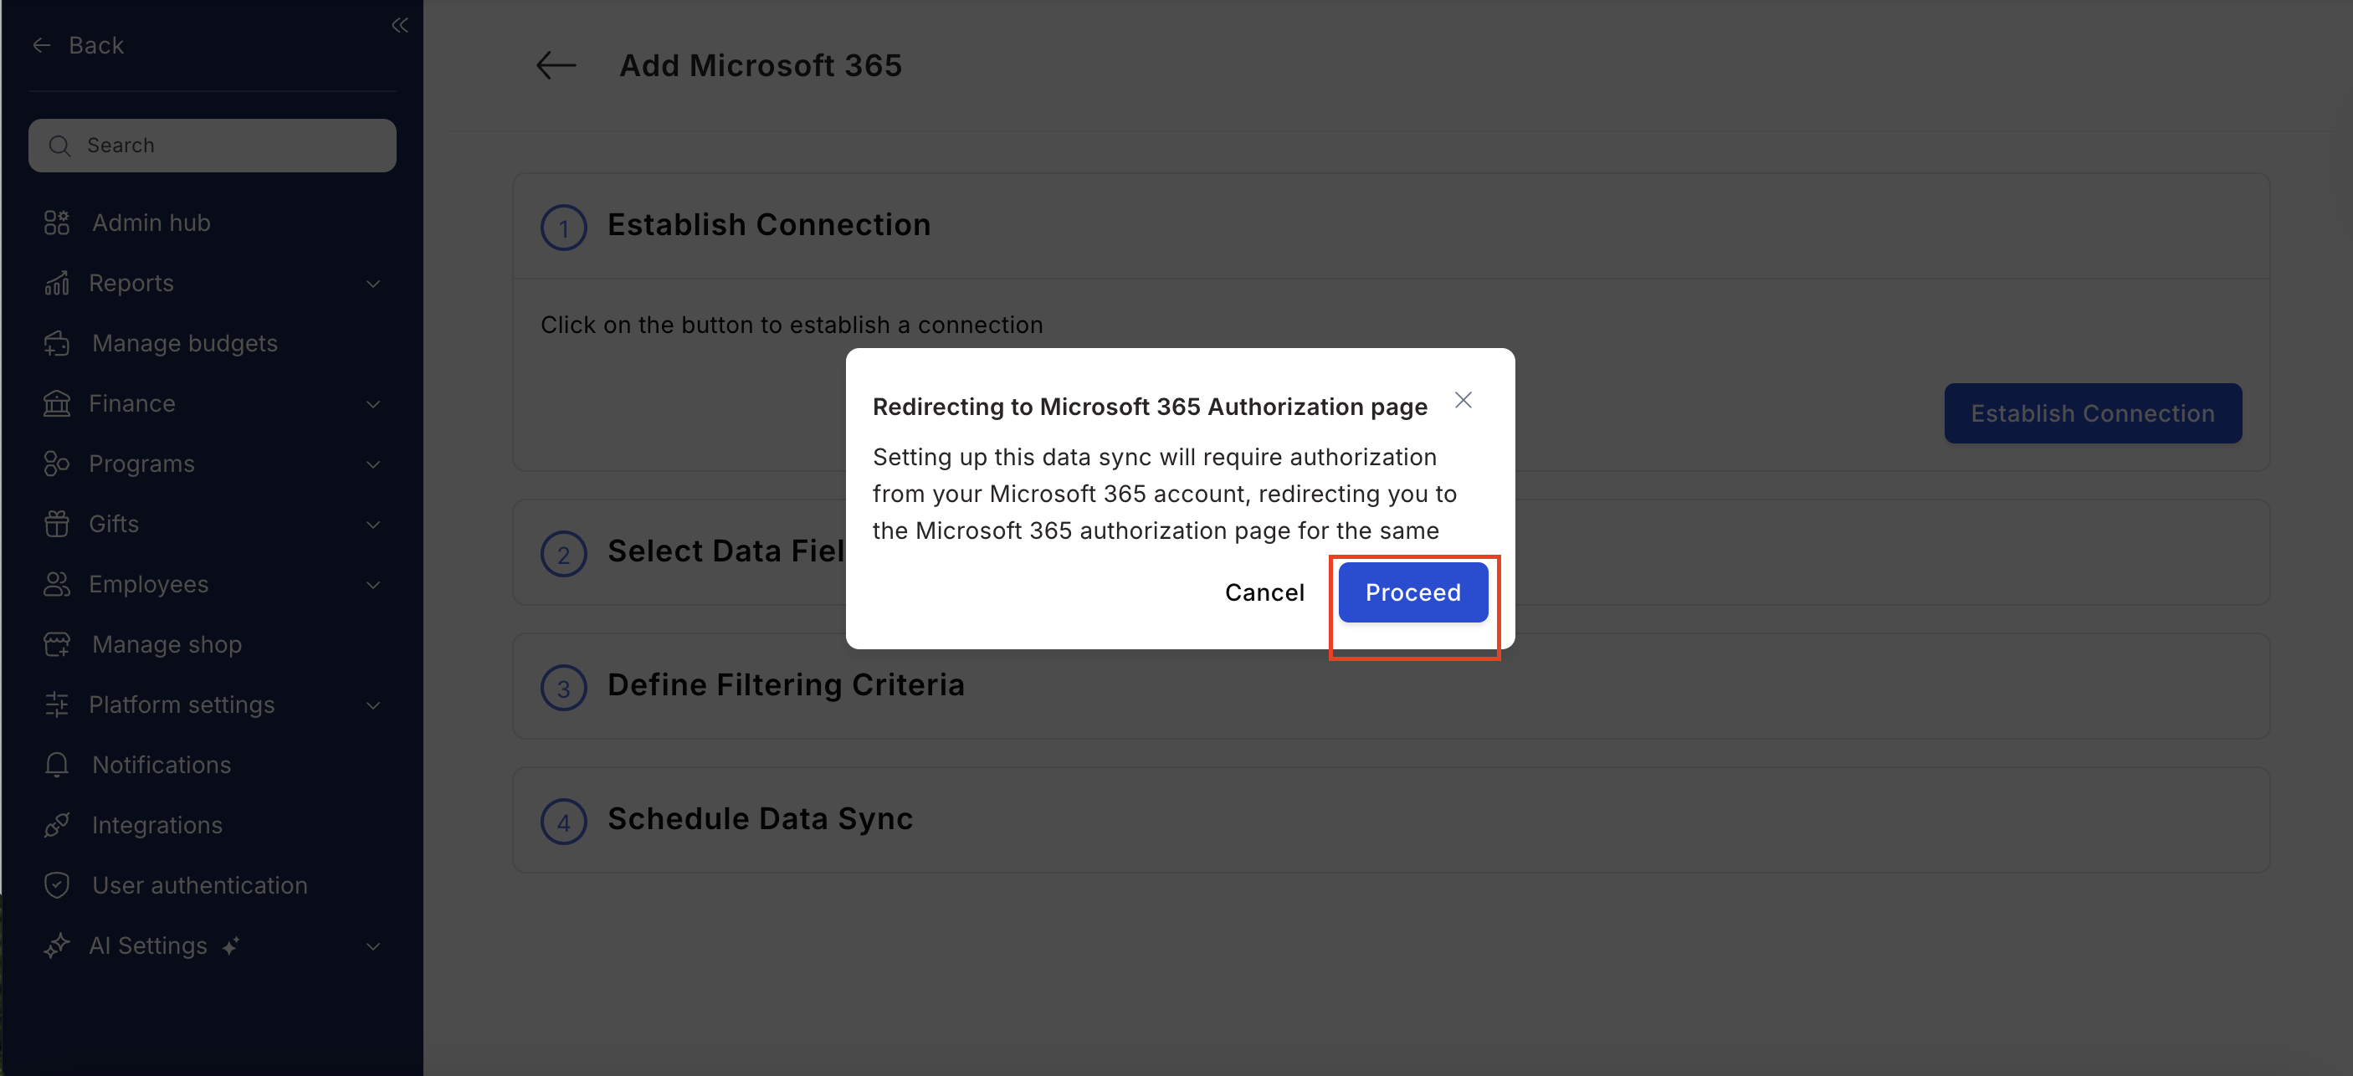
Task: Open step 3 Define Filtering Criteria section
Action: click(x=1390, y=686)
